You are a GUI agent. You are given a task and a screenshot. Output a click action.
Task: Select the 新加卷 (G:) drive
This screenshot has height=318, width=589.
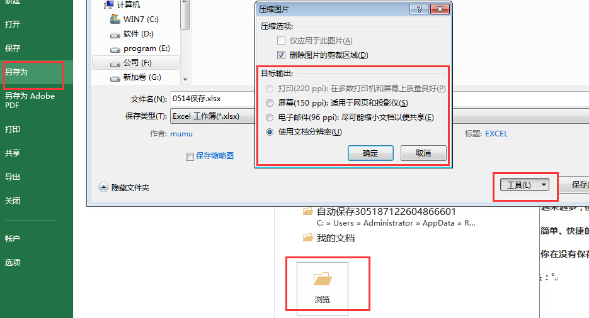[135, 77]
